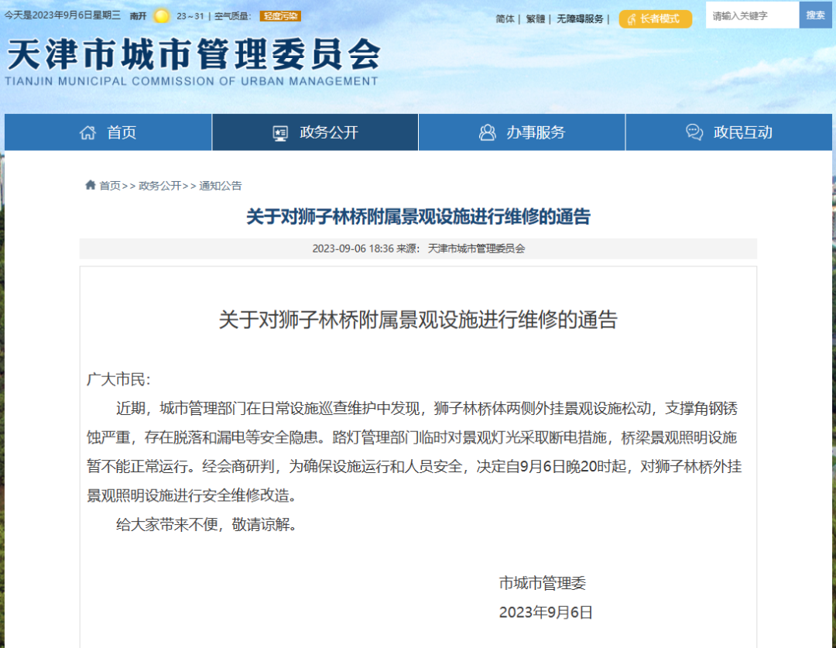
Task: Enable 长者模式 elder mode
Action: [655, 19]
